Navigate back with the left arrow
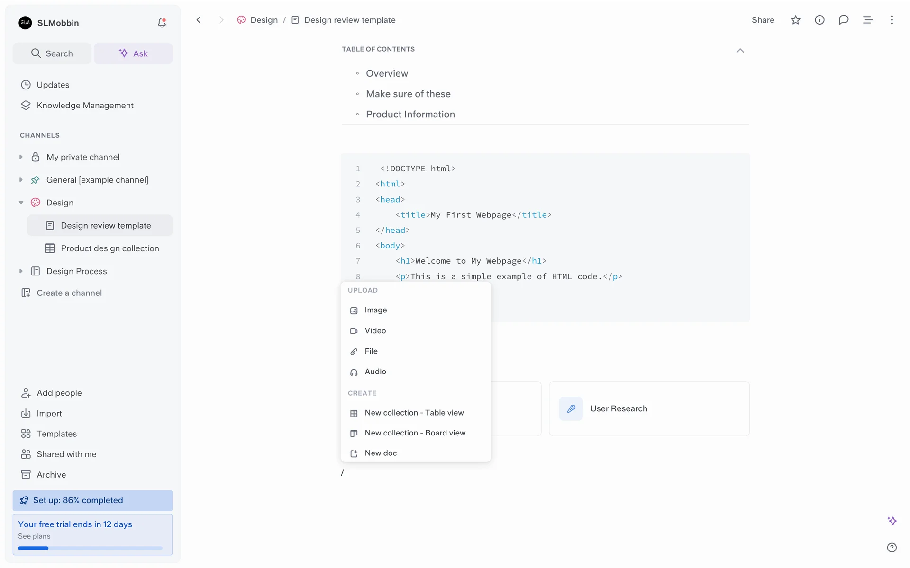This screenshot has width=910, height=568. 199,20
